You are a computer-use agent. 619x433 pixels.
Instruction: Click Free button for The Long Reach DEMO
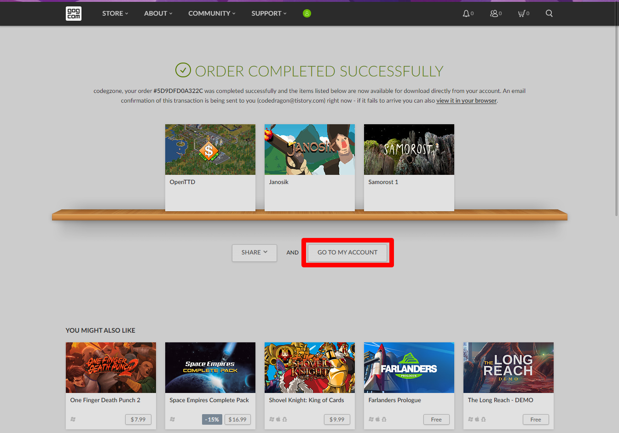tap(536, 419)
